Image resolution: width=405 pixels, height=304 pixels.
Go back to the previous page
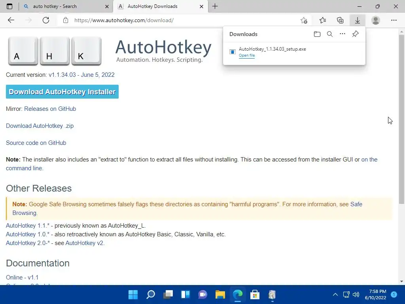(x=11, y=20)
